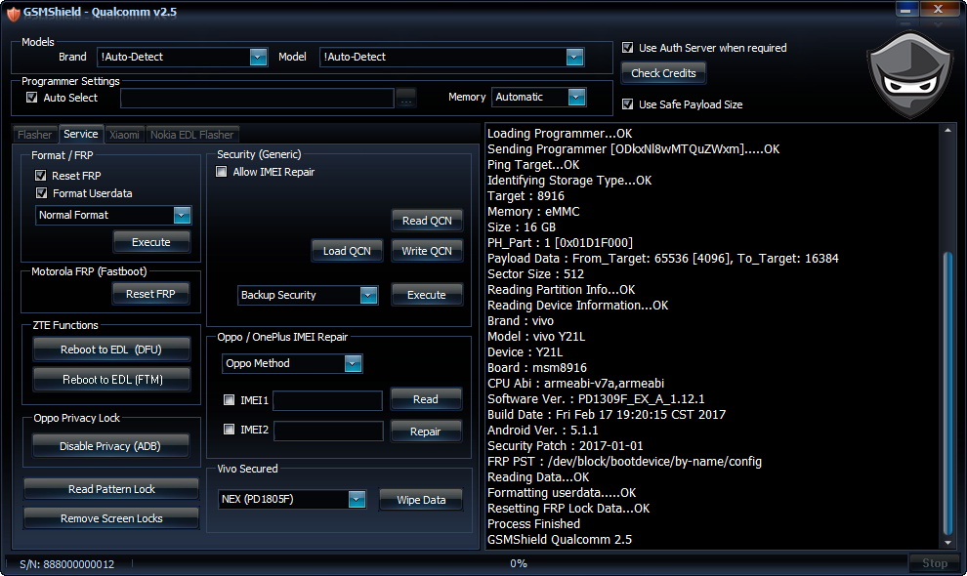Click the Vivo Wipe Data button
Screen dimensions: 967x576
tap(421, 500)
